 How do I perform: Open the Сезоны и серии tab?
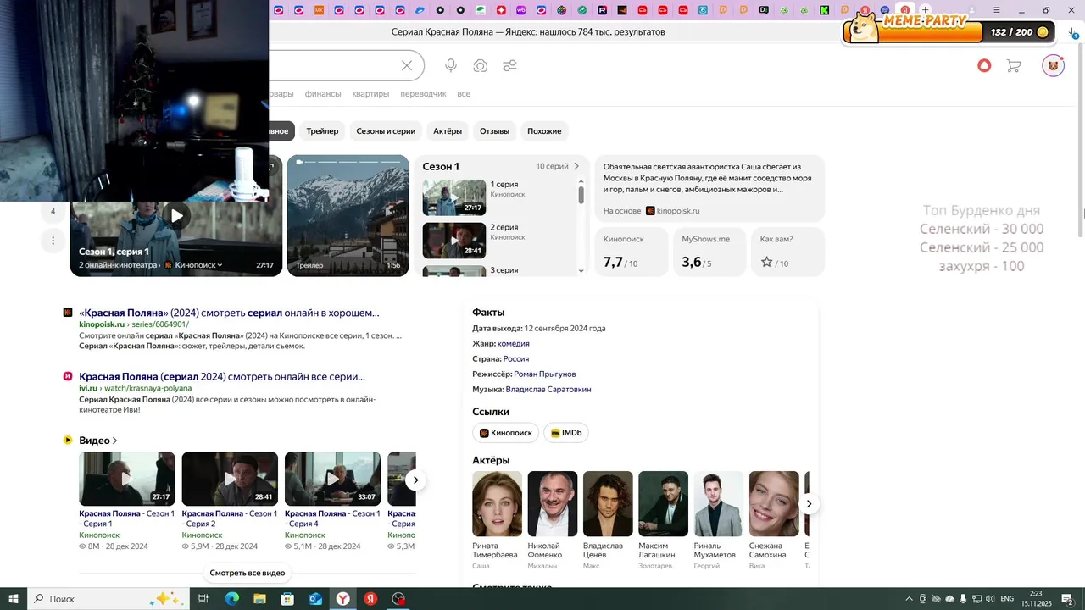(x=386, y=131)
